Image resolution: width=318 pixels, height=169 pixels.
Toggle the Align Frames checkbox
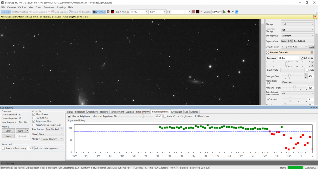(x=34, y=115)
